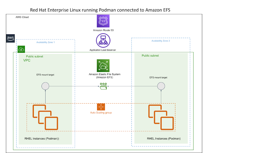This screenshot has width=271, height=153.
Task: Select the RHEL instances icon in Zone 1
Action: click(x=45, y=117)
